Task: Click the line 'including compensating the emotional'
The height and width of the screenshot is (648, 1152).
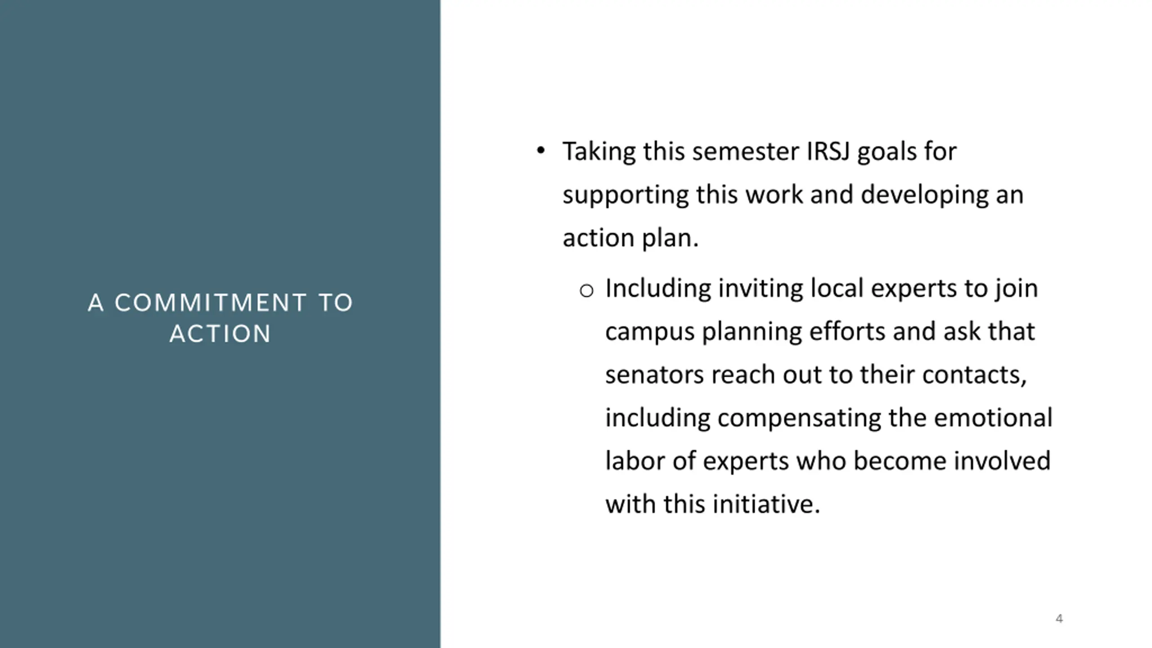Action: [x=829, y=418]
